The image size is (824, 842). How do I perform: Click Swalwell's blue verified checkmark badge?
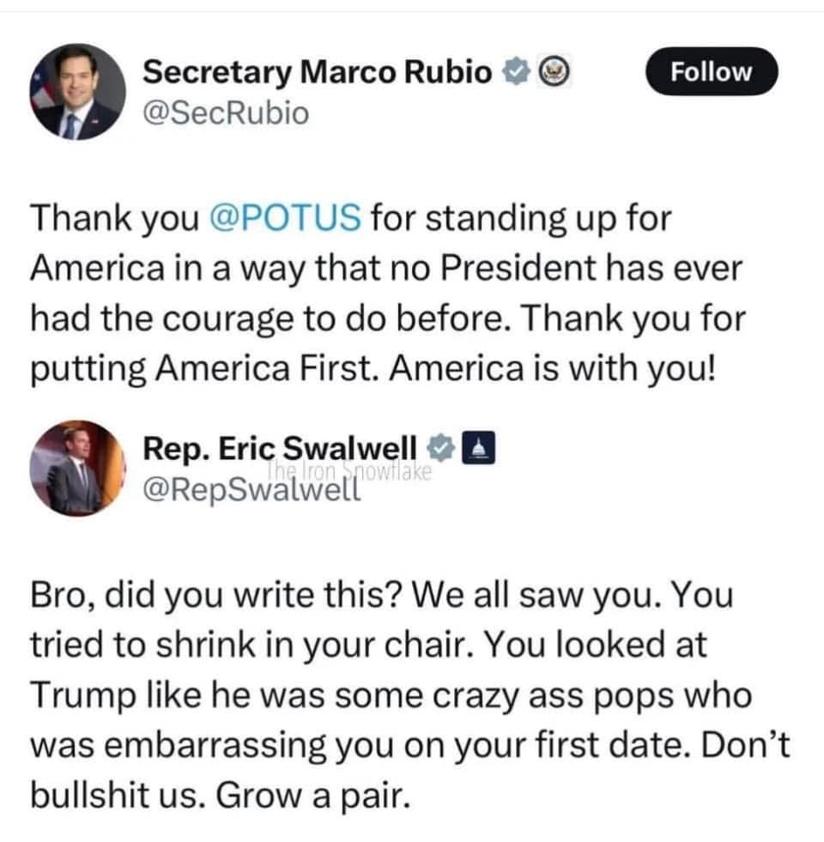tap(440, 447)
